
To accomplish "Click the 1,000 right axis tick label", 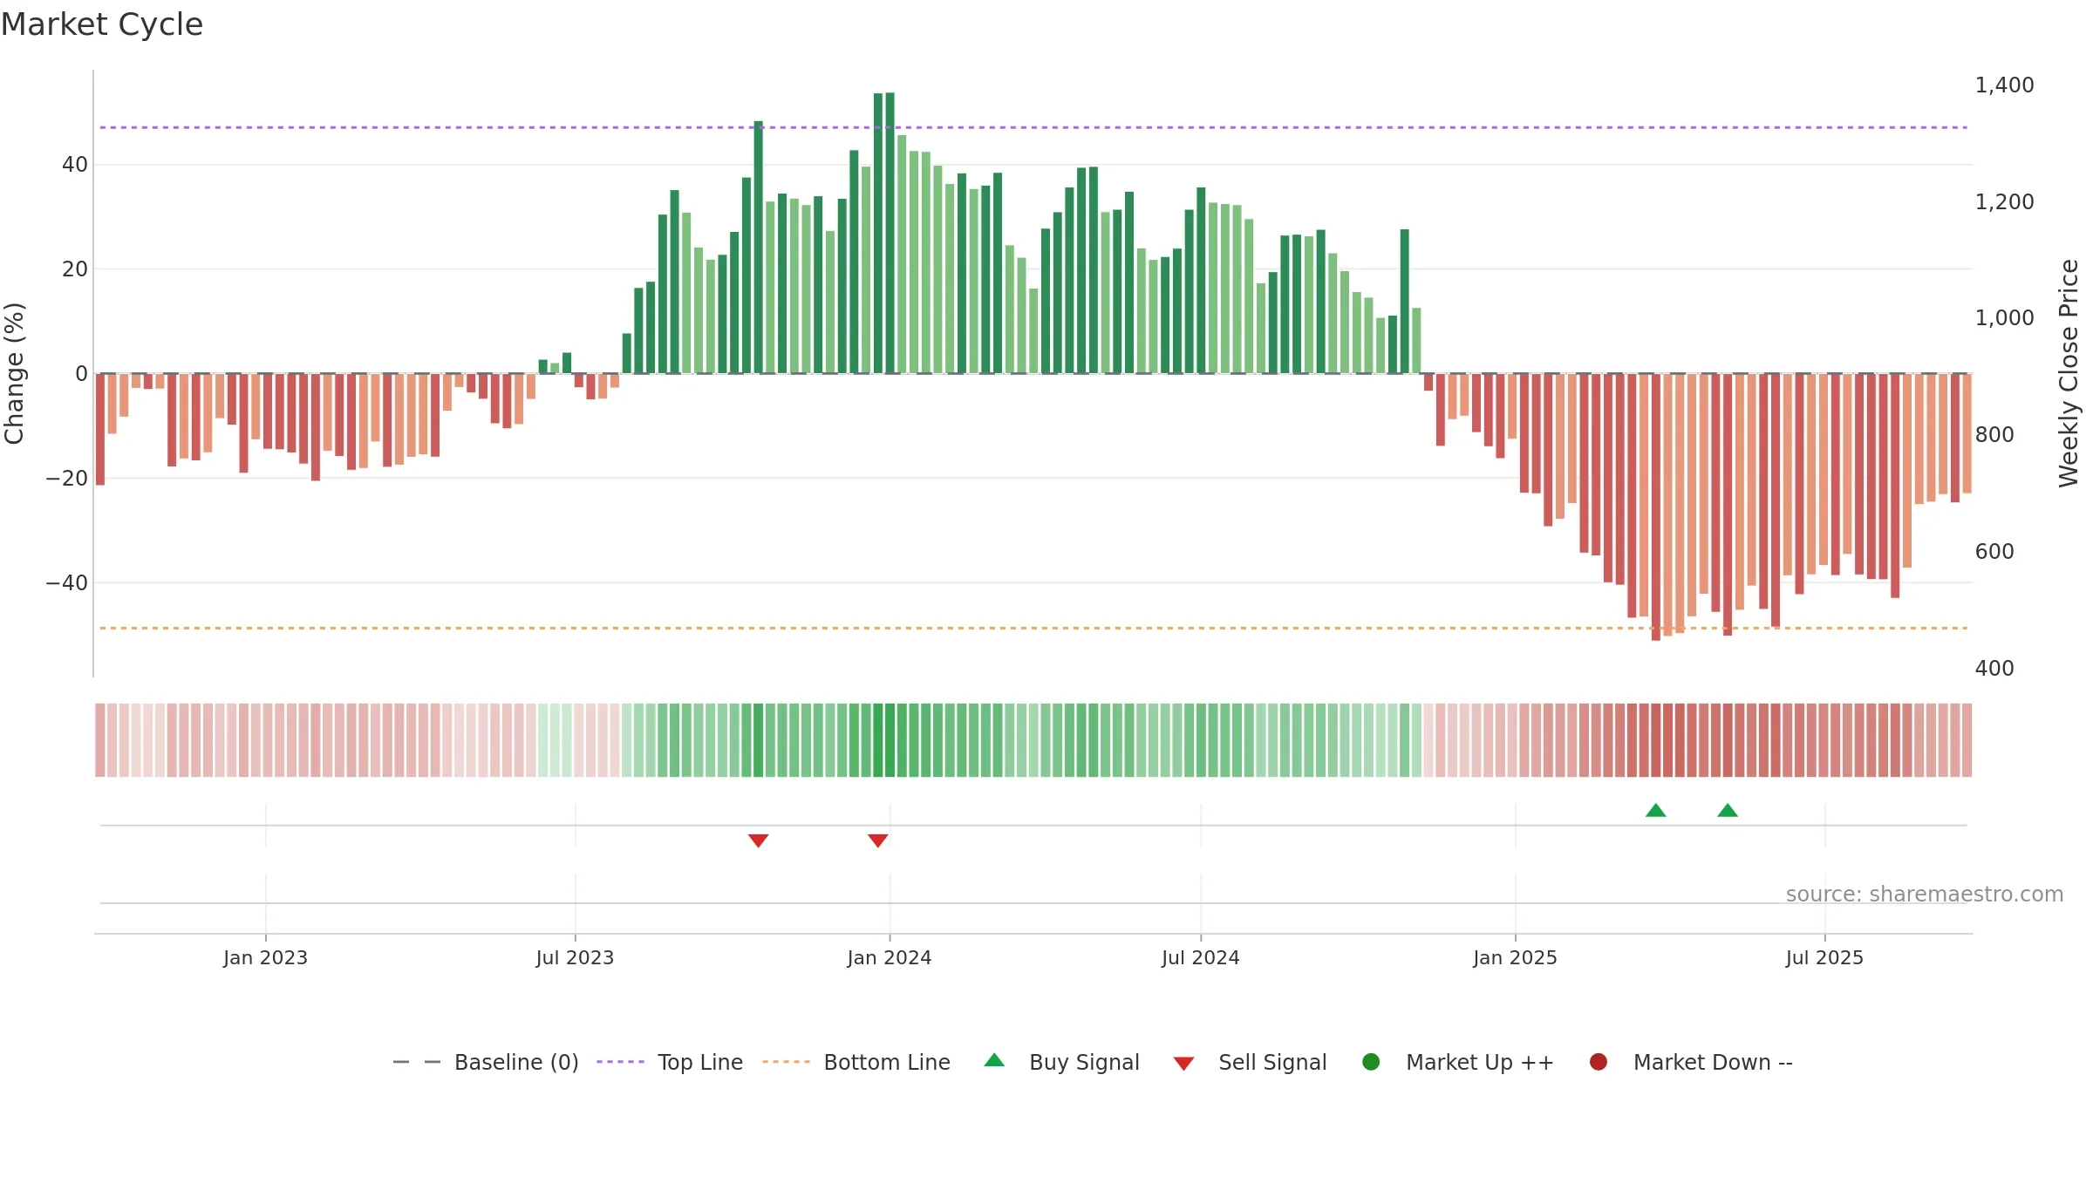I will click(2004, 318).
